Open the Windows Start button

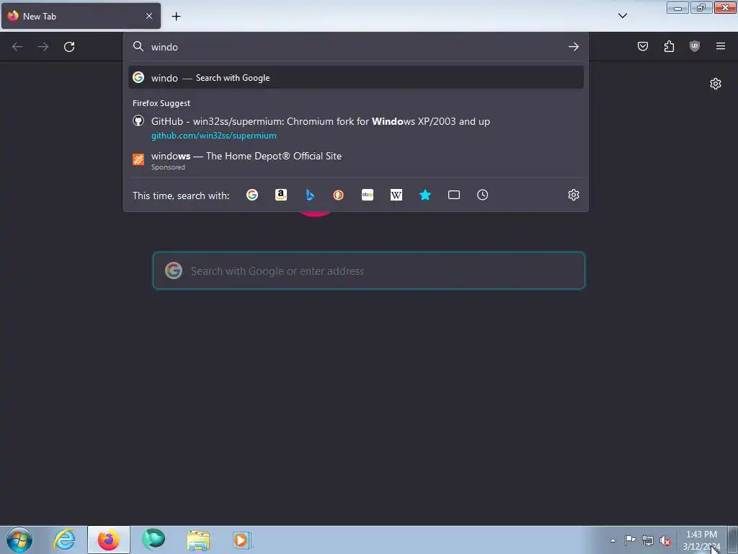19,540
